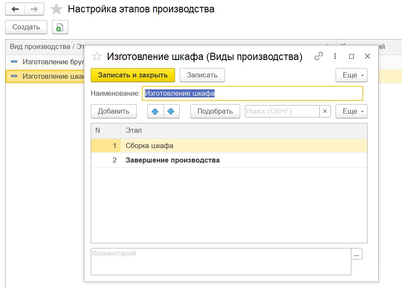
Task: Select the Завершение производства stage row
Action: point(229,160)
